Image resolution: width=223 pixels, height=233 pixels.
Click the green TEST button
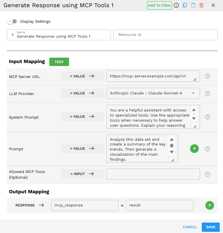point(59,62)
